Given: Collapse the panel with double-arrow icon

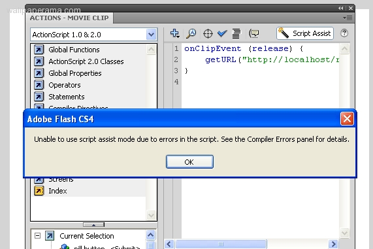Looking at the screenshot, I should (x=340, y=8).
